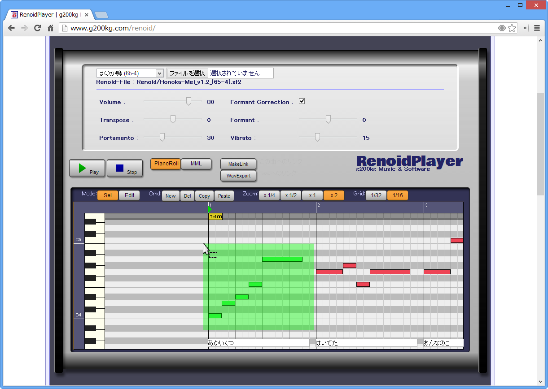Image resolution: width=548 pixels, height=389 pixels.
Task: Select the longest green note in measure 1
Action: tap(282, 259)
